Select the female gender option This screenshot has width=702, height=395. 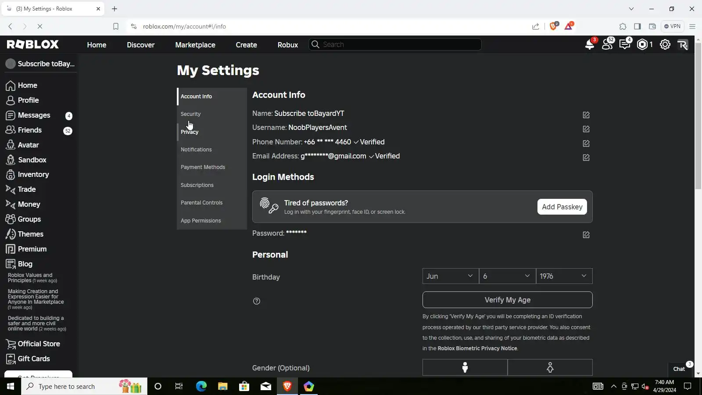point(550,367)
